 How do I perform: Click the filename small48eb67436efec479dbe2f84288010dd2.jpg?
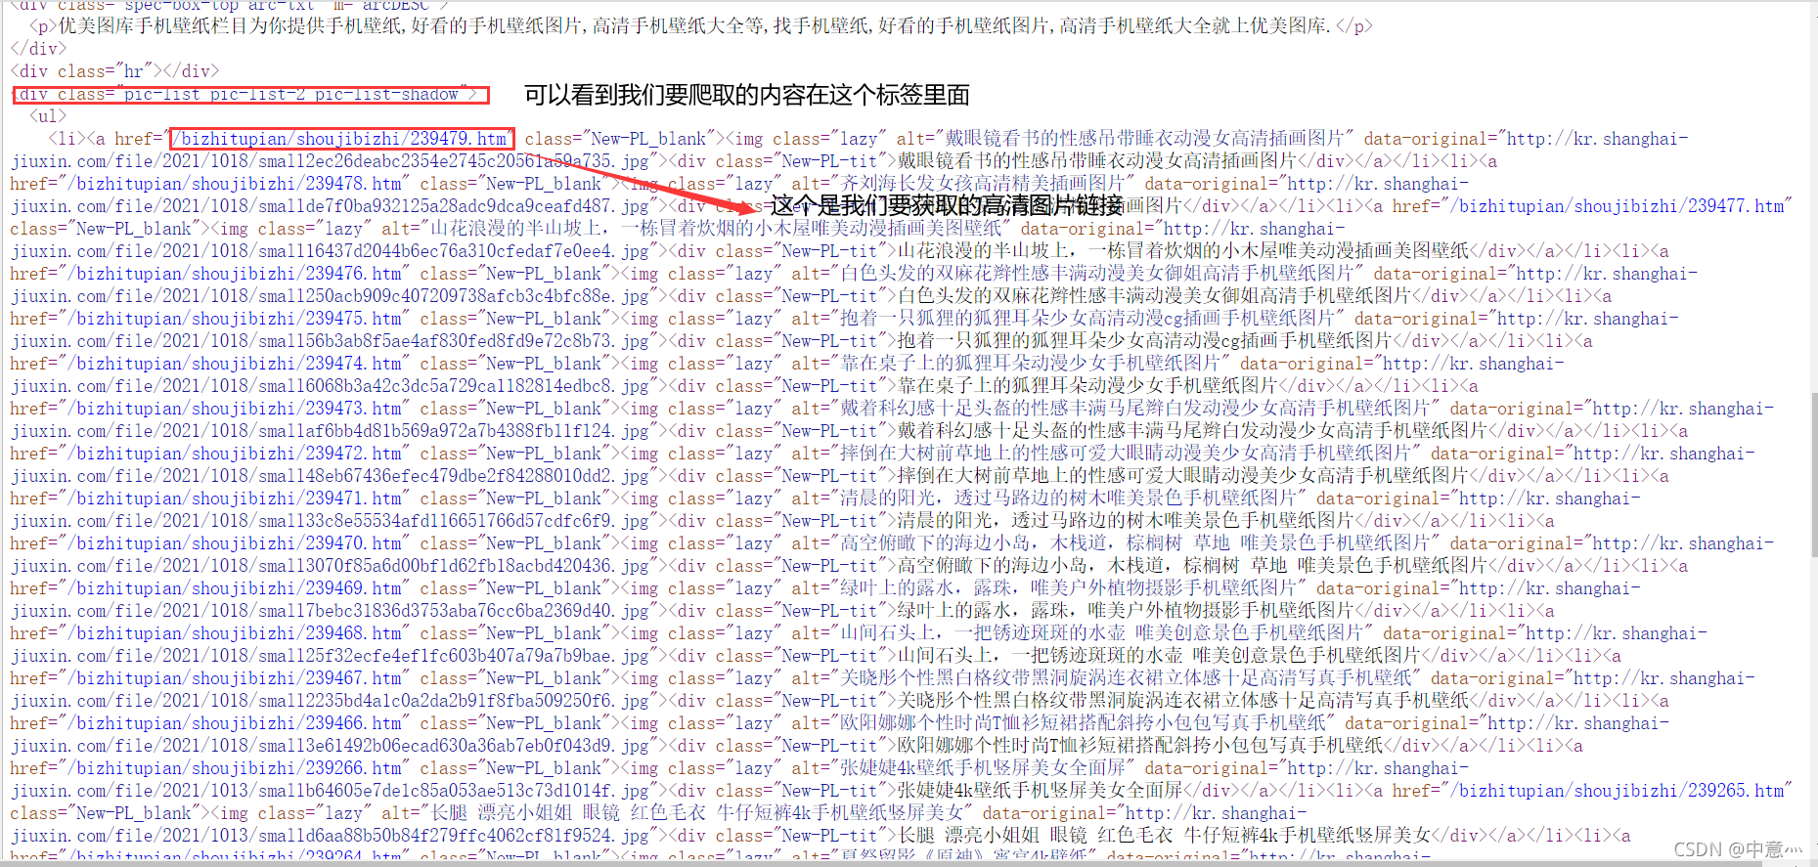coord(454,476)
